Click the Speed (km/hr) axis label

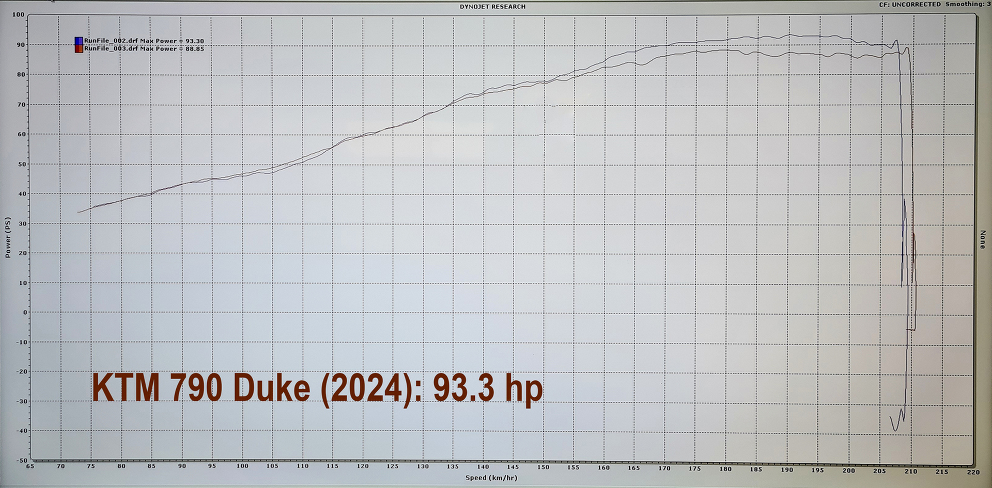point(491,478)
